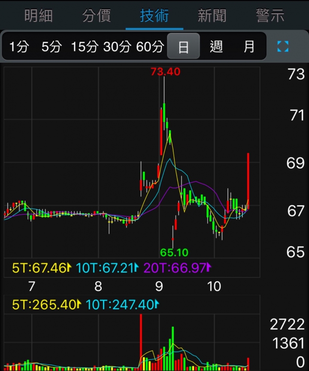This screenshot has height=371, width=309.
Task: Tap the 2722 volume axis value
Action: [x=287, y=324]
